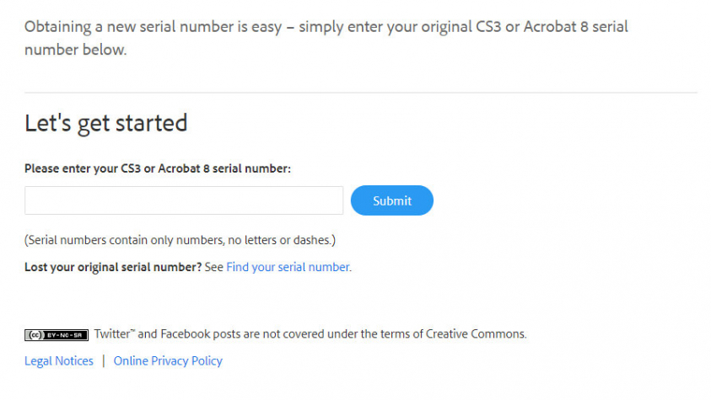
Task: Click the CC circle logo in the license badge
Action: tap(35, 334)
